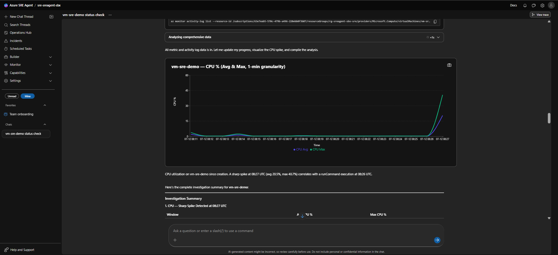Click the Help and Support icon
Viewport: 558px width, 255px height.
[6, 250]
